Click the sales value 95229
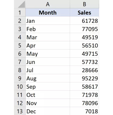Viewport: 113px width, 115px height. [x=84, y=78]
